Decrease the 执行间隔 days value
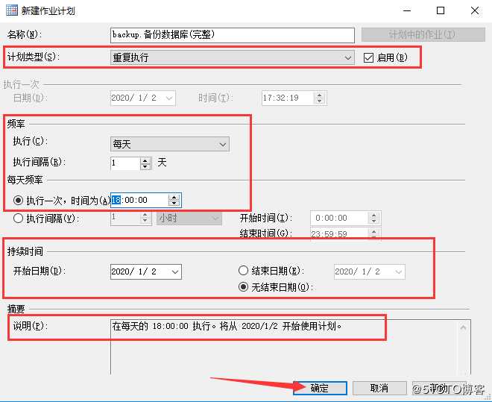 point(145,166)
